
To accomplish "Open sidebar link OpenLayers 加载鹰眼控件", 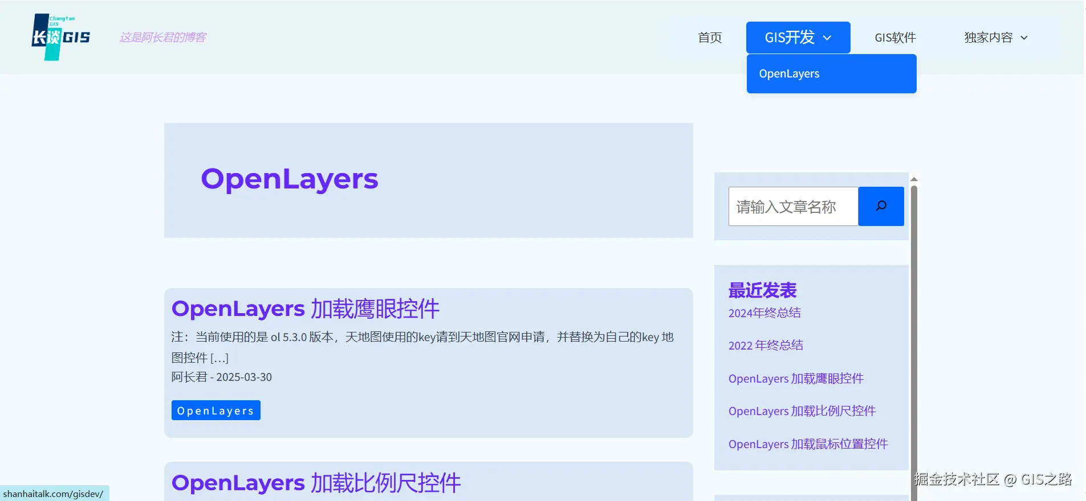I will (796, 379).
